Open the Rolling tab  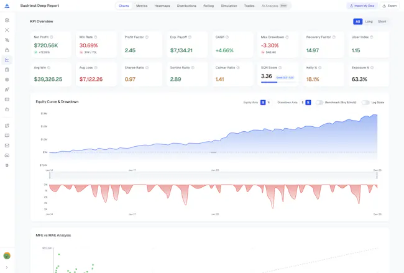(208, 6)
